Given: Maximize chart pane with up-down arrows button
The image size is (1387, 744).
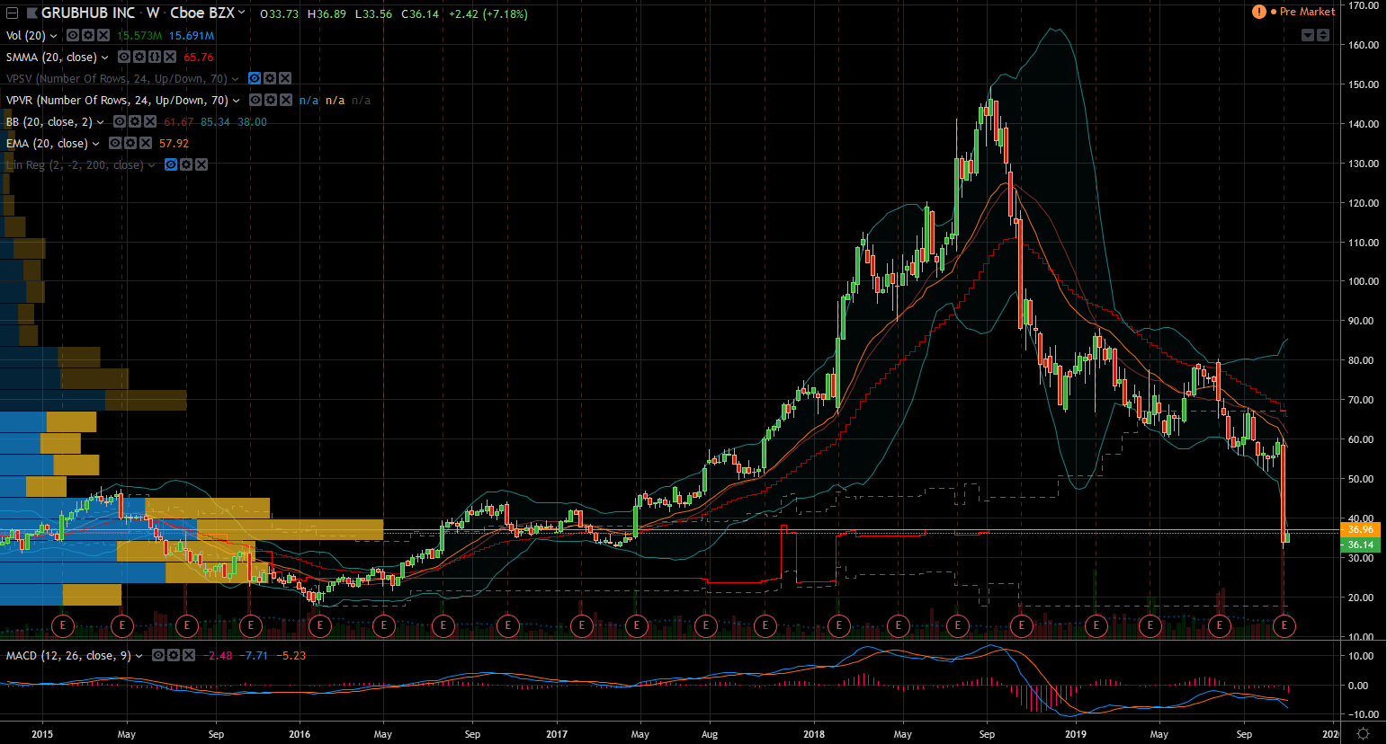Looking at the screenshot, I should pyautogui.click(x=1323, y=35).
